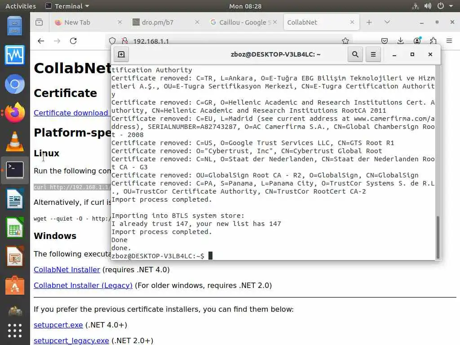Screen dimensions: 460x345
Task: Open the Firefox extensions button
Action: click(433, 41)
